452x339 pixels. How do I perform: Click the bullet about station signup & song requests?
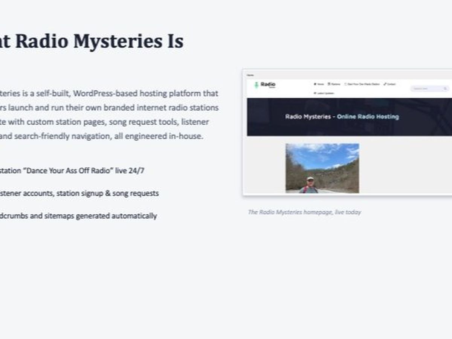pos(79,193)
